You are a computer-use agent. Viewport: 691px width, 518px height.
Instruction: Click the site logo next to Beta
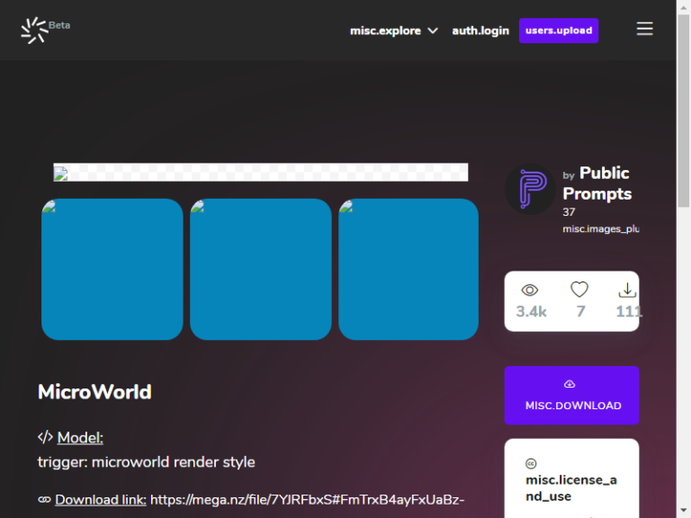(x=34, y=31)
